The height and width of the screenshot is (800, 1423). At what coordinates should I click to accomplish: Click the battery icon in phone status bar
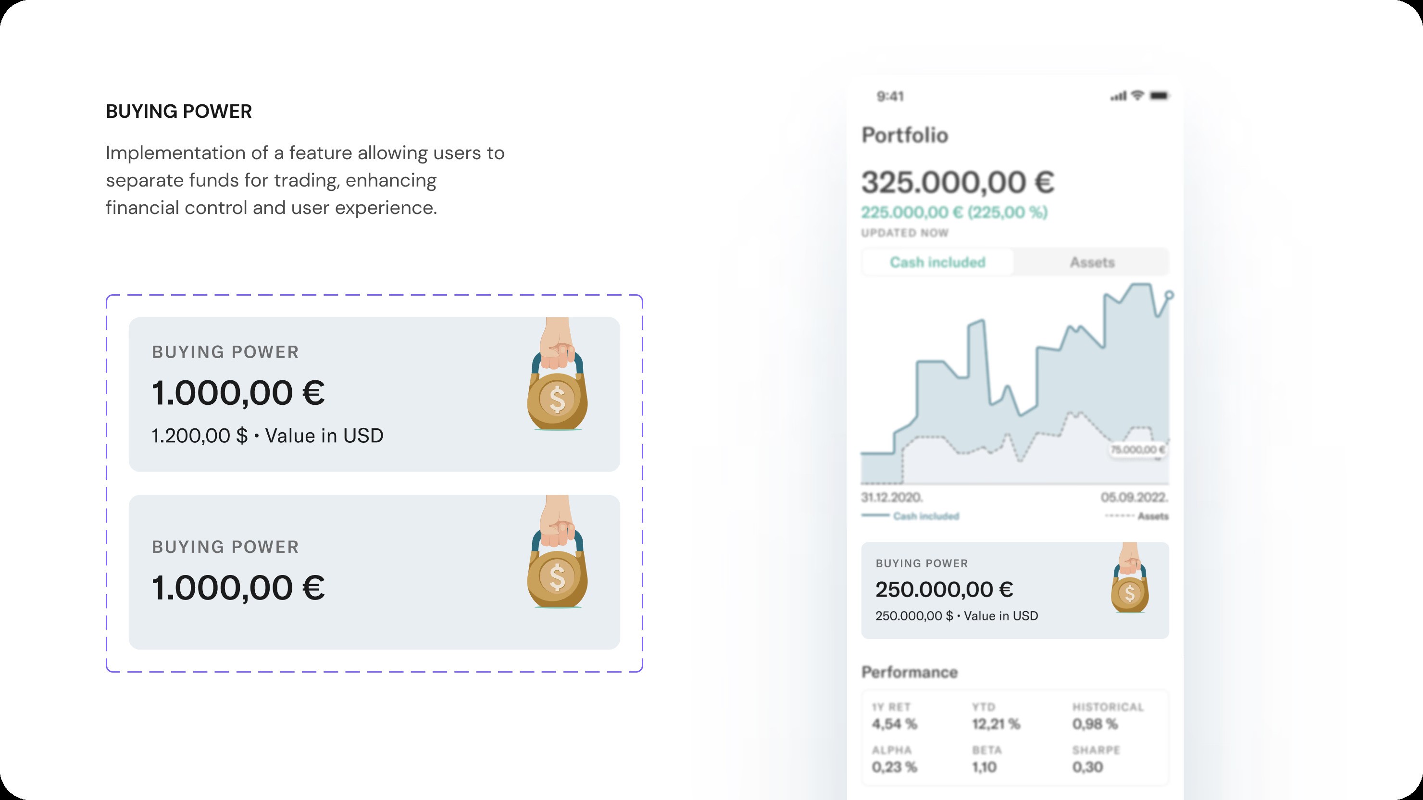pos(1159,96)
